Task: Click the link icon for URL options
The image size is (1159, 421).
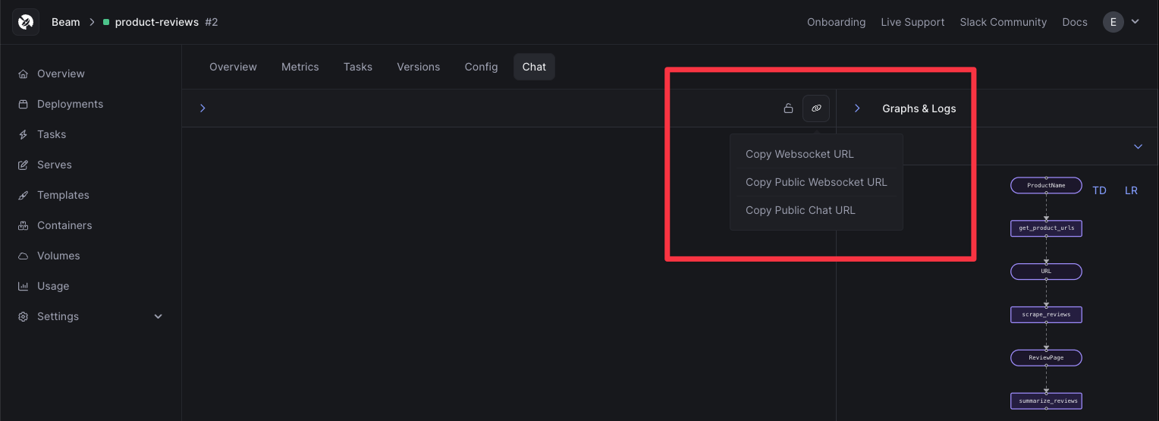Action: tap(816, 108)
